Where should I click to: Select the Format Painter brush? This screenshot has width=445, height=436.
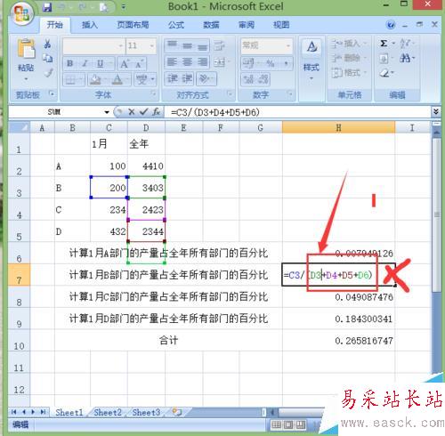pos(48,72)
